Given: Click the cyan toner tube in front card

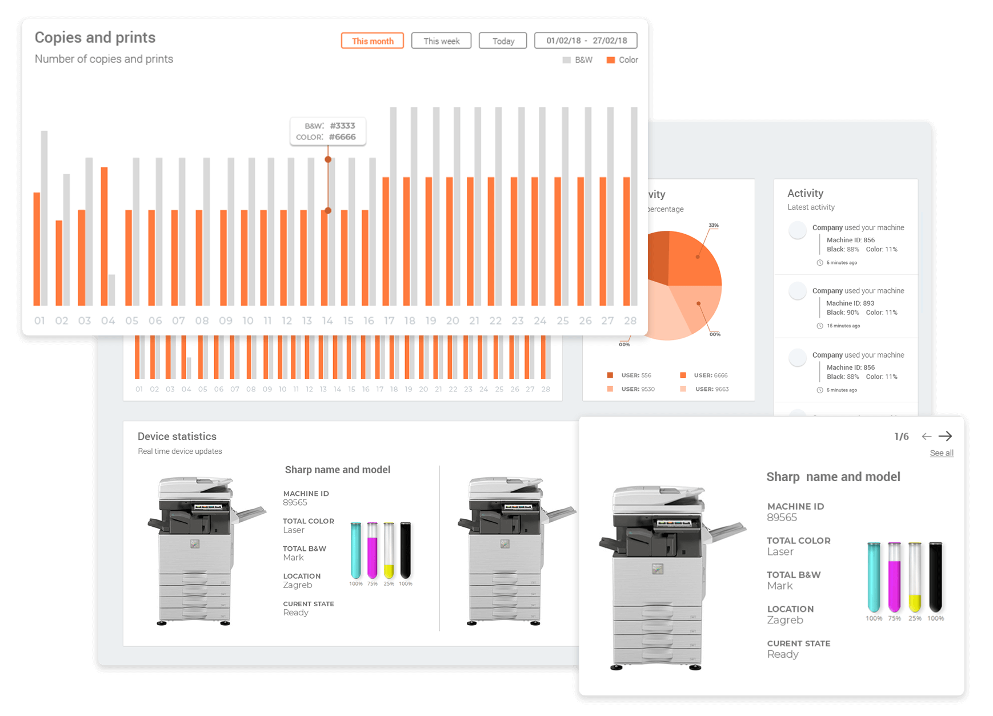Looking at the screenshot, I should (x=874, y=577).
